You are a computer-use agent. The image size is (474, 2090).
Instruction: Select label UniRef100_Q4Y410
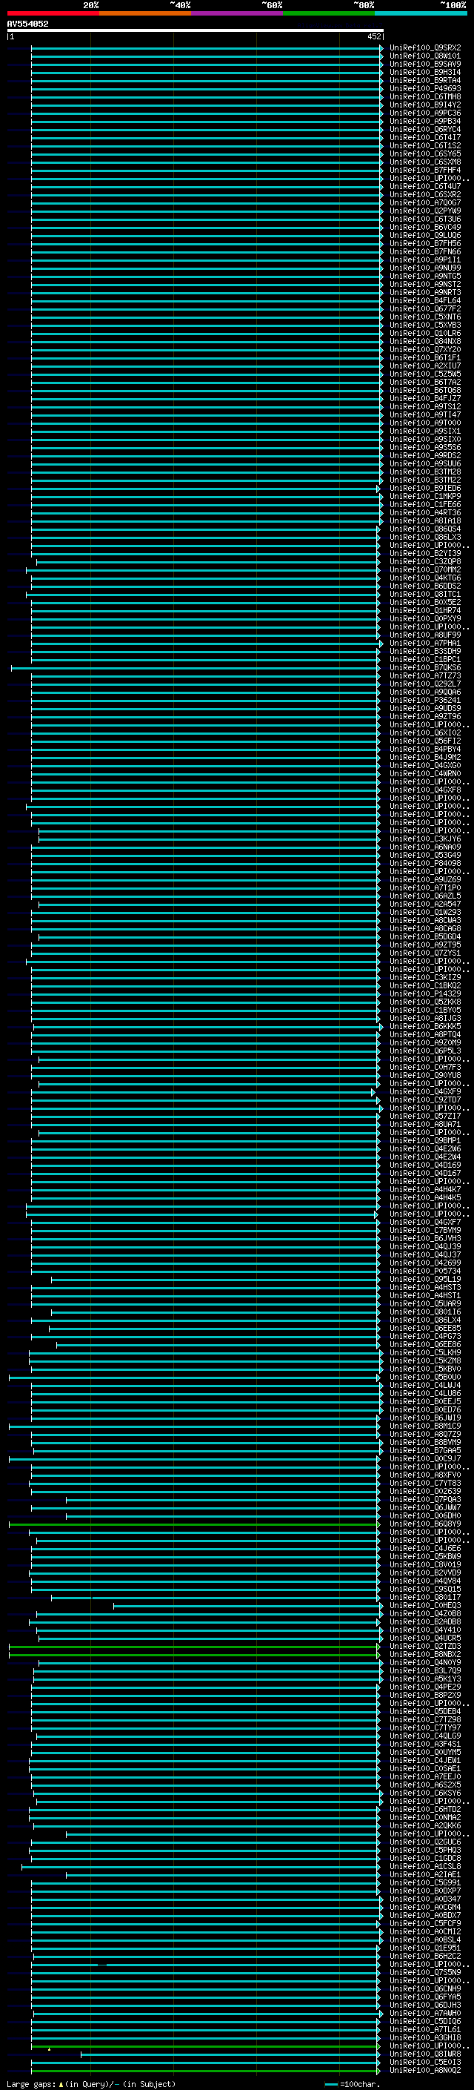(425, 1630)
